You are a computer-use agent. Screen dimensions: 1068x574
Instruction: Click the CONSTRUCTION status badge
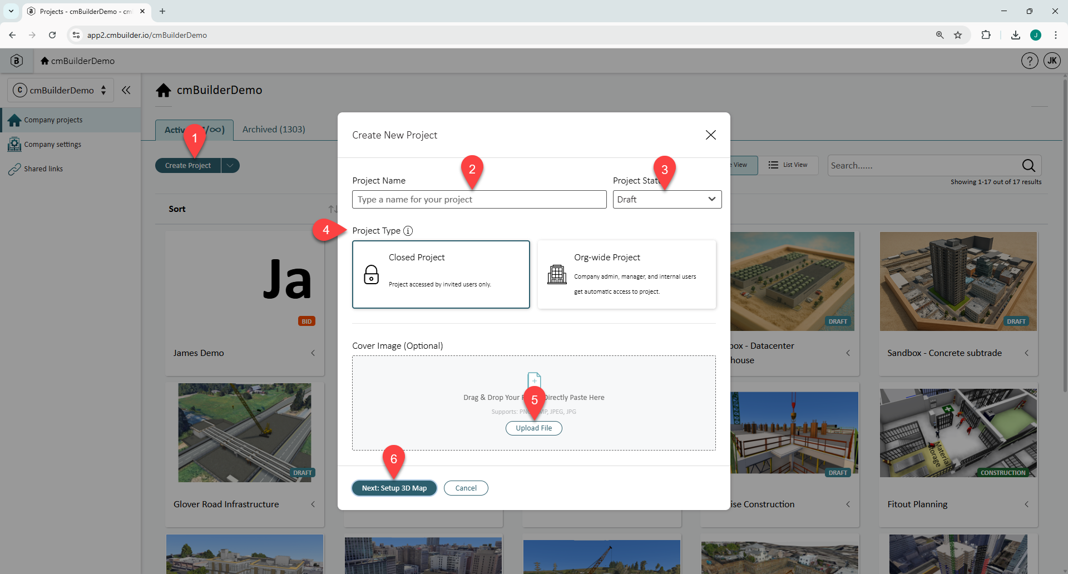pos(1002,473)
